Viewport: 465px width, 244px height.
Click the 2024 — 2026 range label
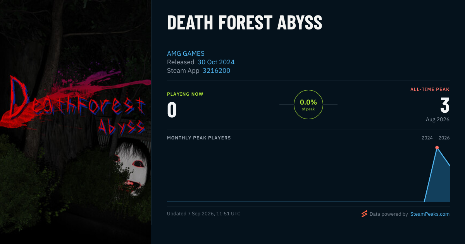pyautogui.click(x=436, y=138)
